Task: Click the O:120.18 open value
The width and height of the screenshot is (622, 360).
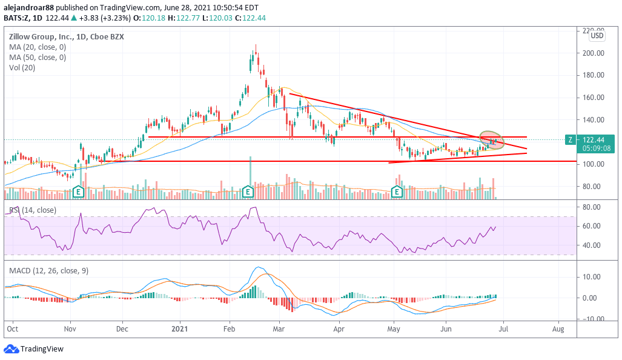Action: point(150,18)
